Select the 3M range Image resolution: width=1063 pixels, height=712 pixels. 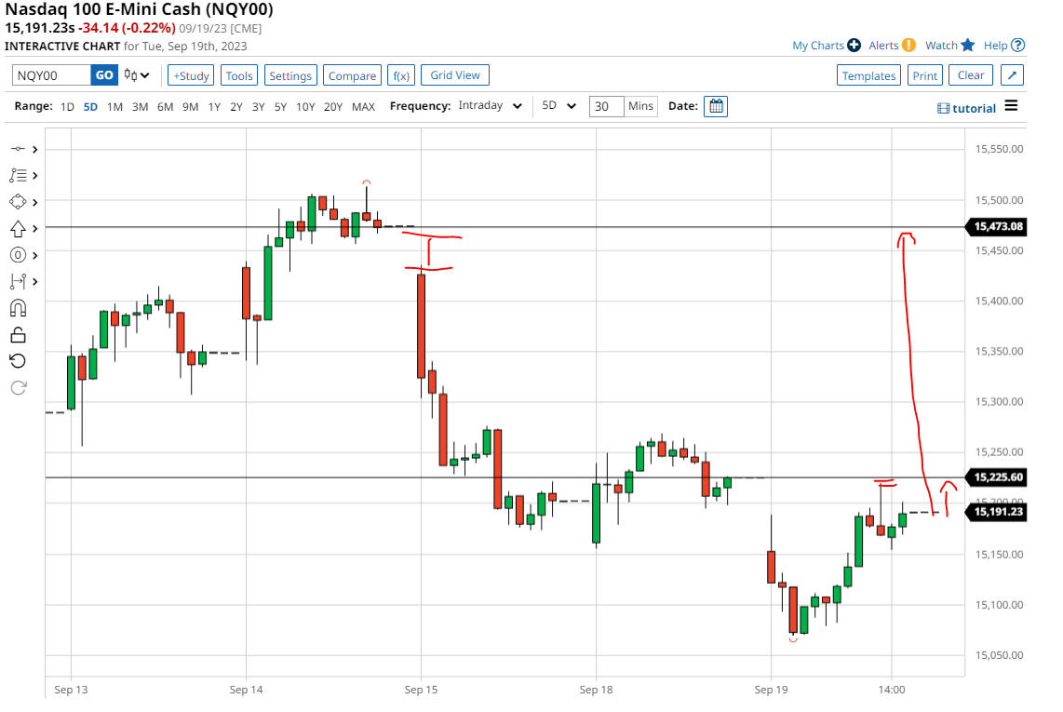point(140,106)
